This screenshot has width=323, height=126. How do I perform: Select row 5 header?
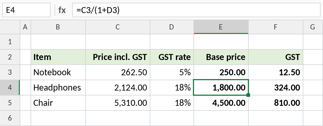10,103
